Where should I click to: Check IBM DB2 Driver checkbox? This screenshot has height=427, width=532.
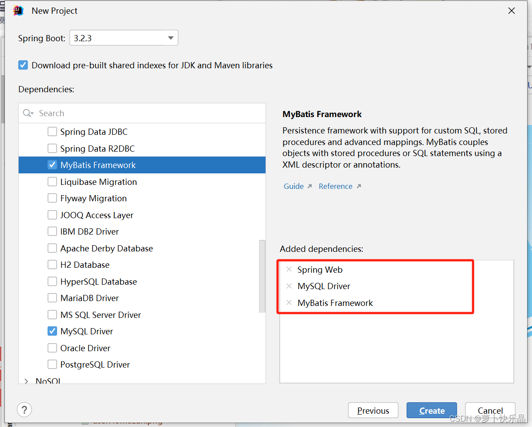[x=52, y=231]
